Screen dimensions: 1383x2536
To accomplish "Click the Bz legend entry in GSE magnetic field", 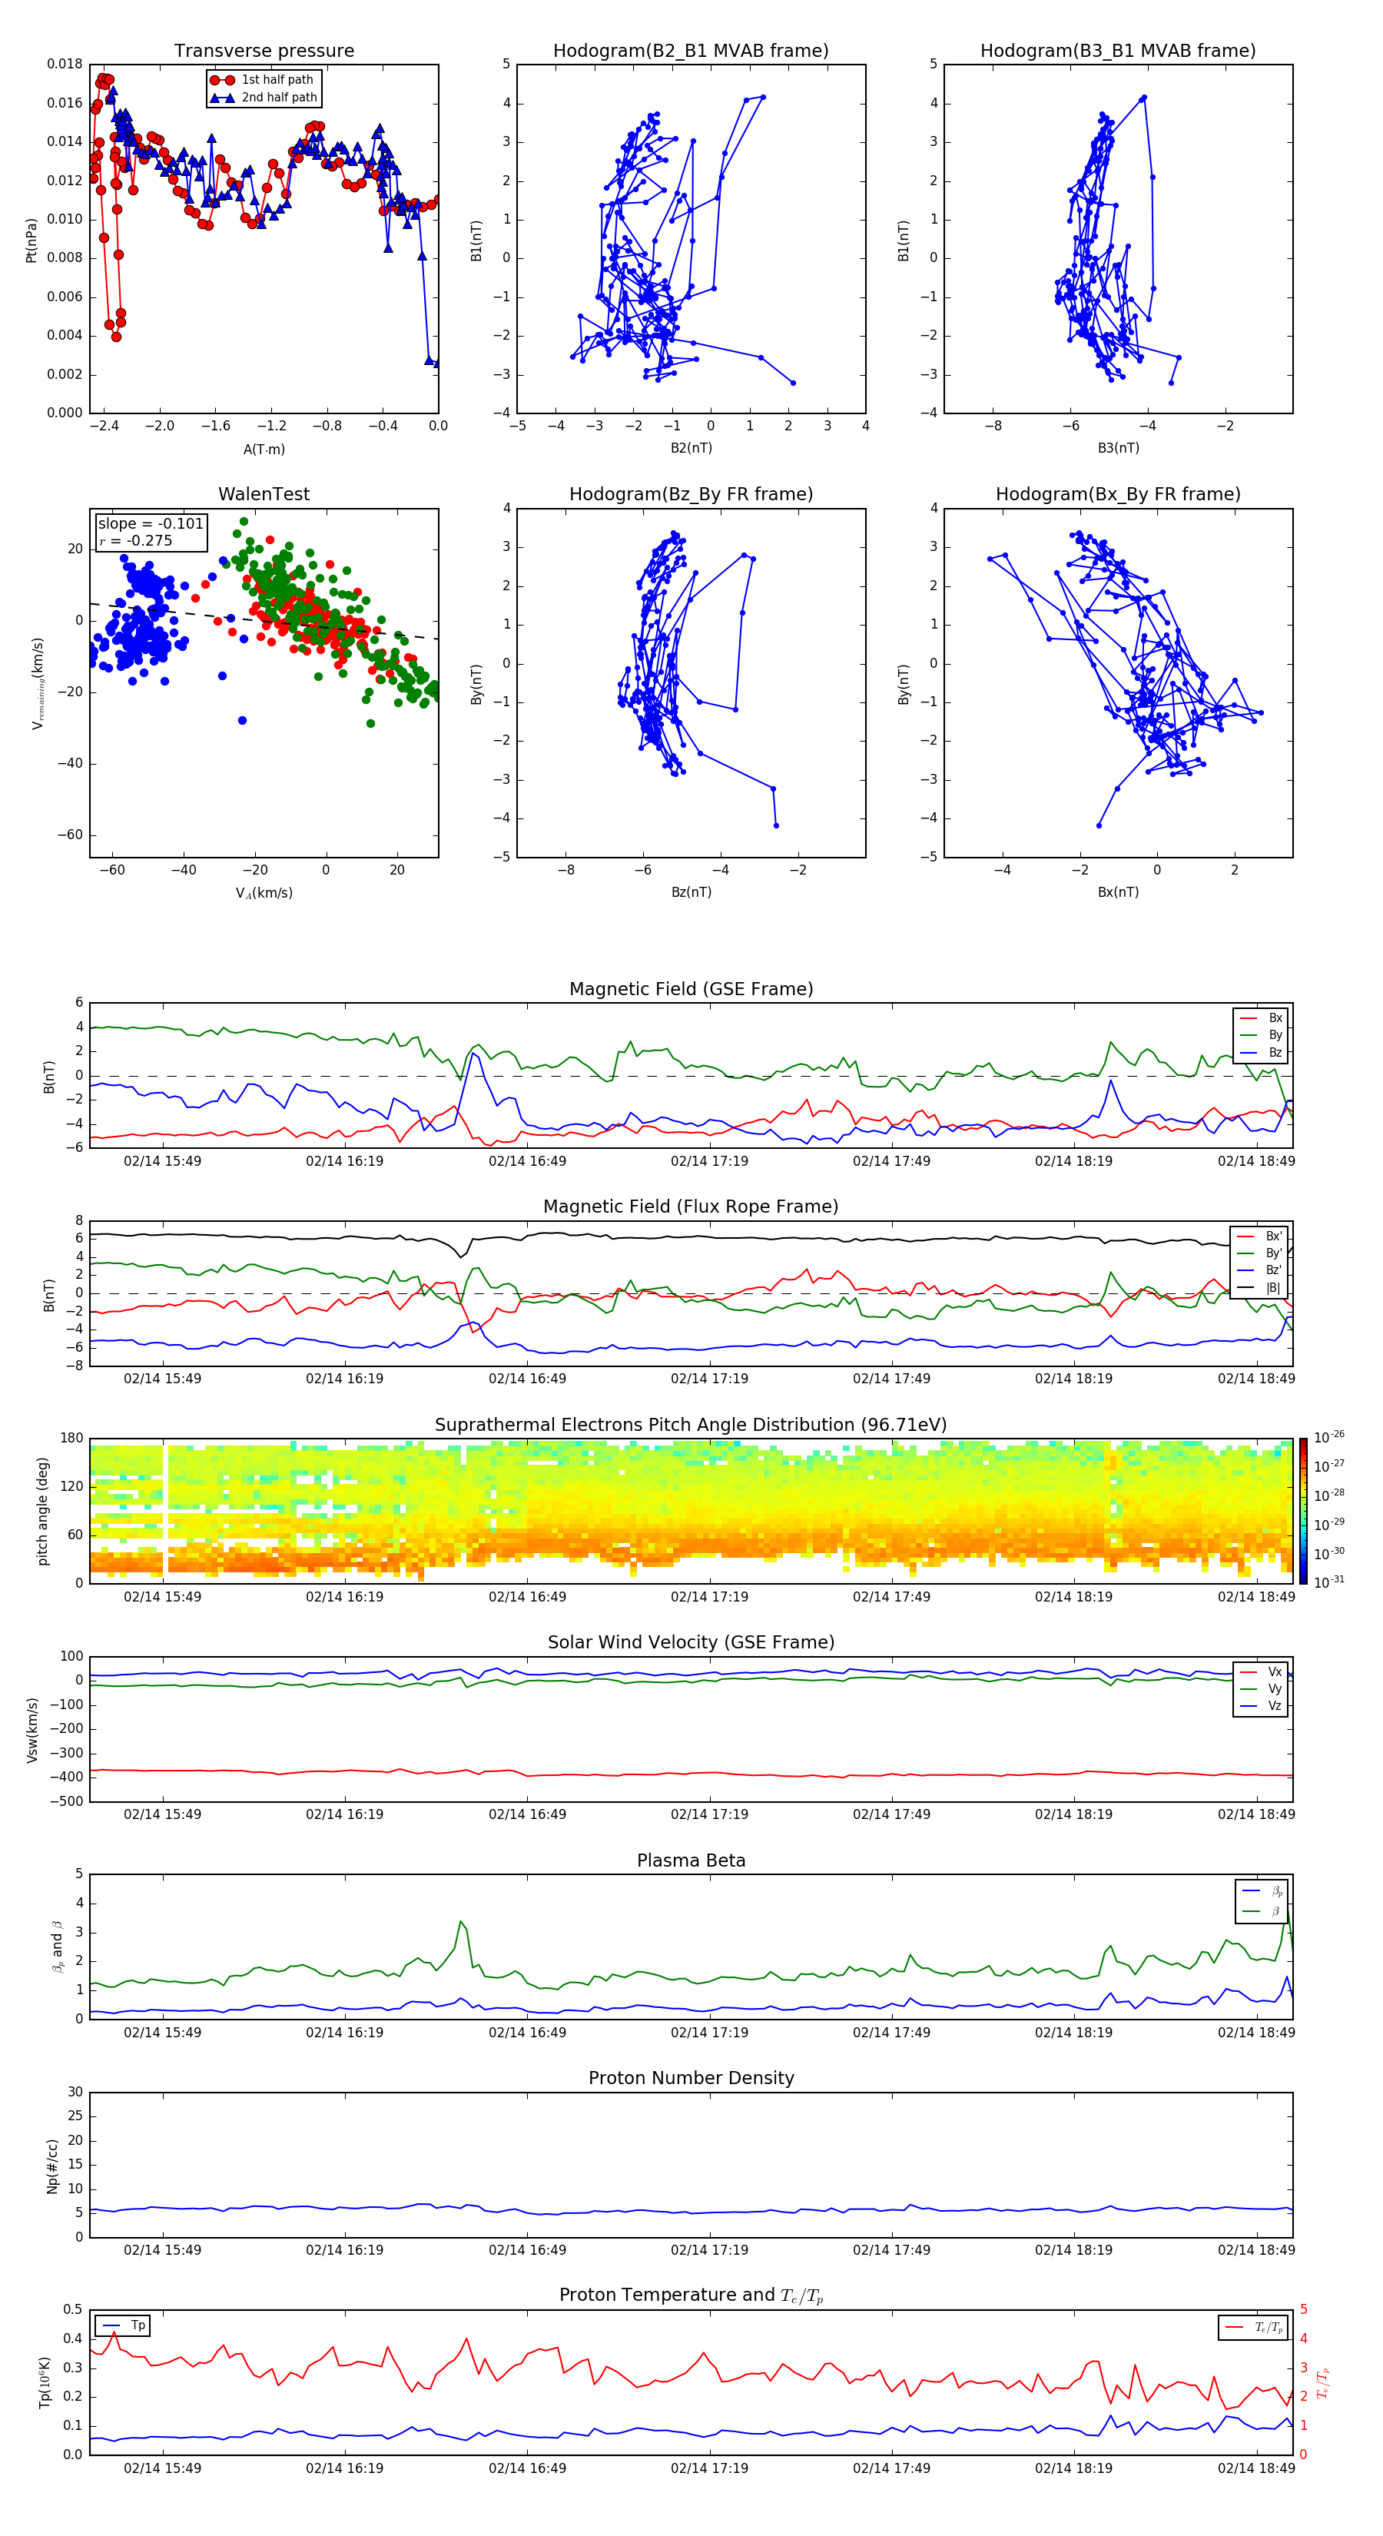I will pyautogui.click(x=1262, y=1052).
